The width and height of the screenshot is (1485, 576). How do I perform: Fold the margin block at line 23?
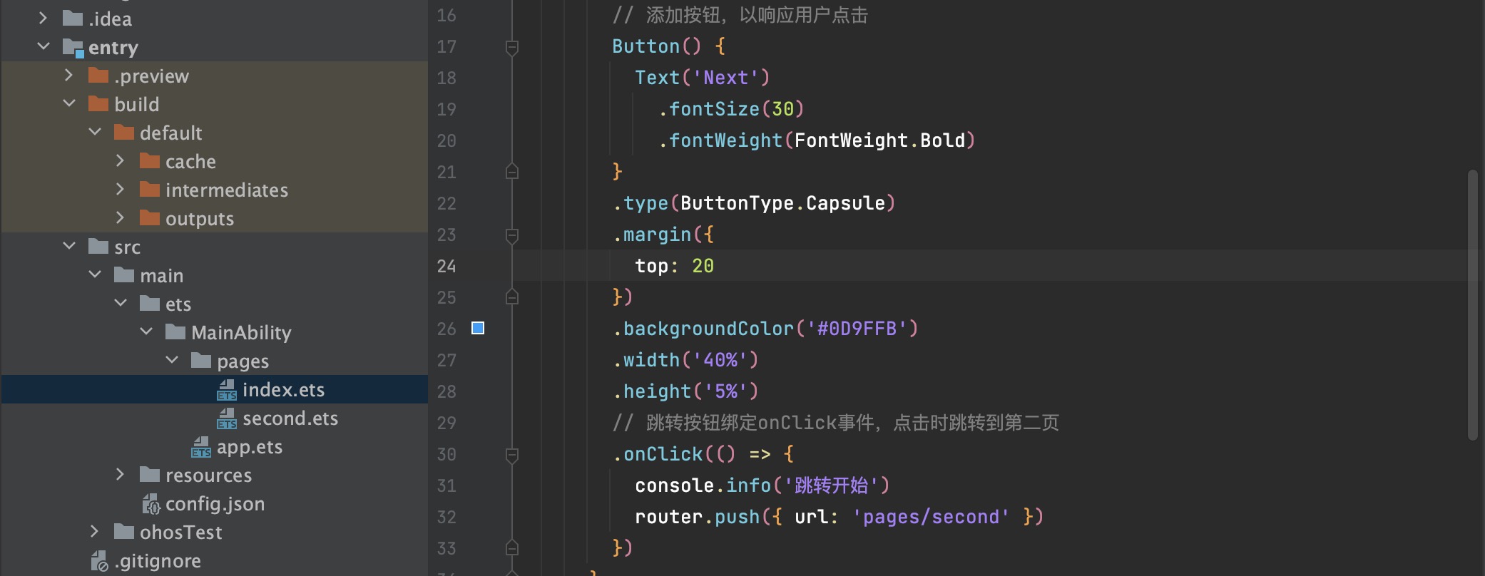tap(511, 235)
